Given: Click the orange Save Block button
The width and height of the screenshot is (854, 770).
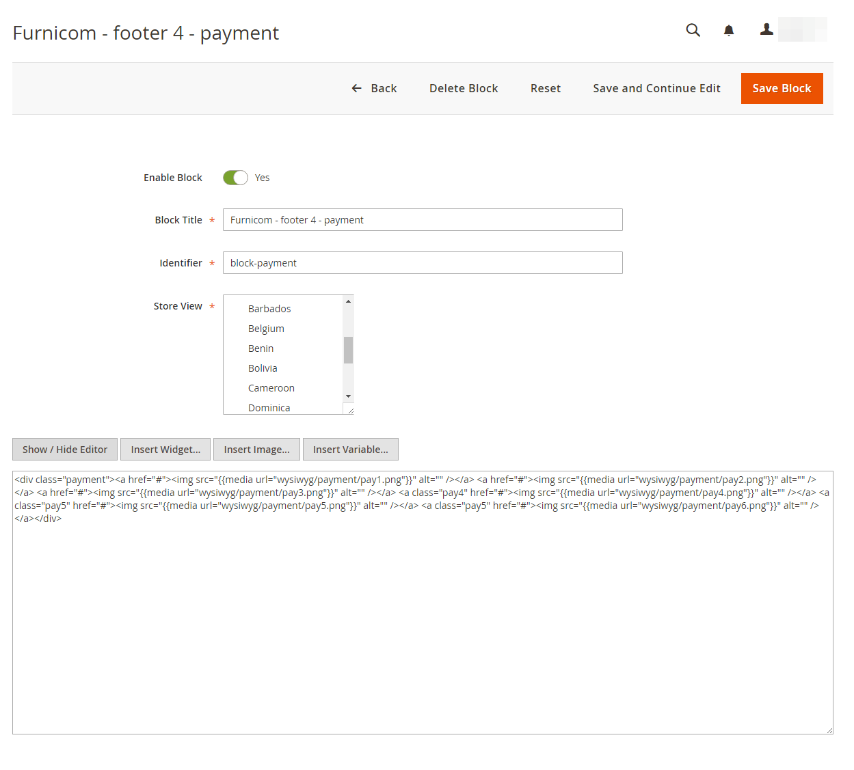Looking at the screenshot, I should coord(782,88).
